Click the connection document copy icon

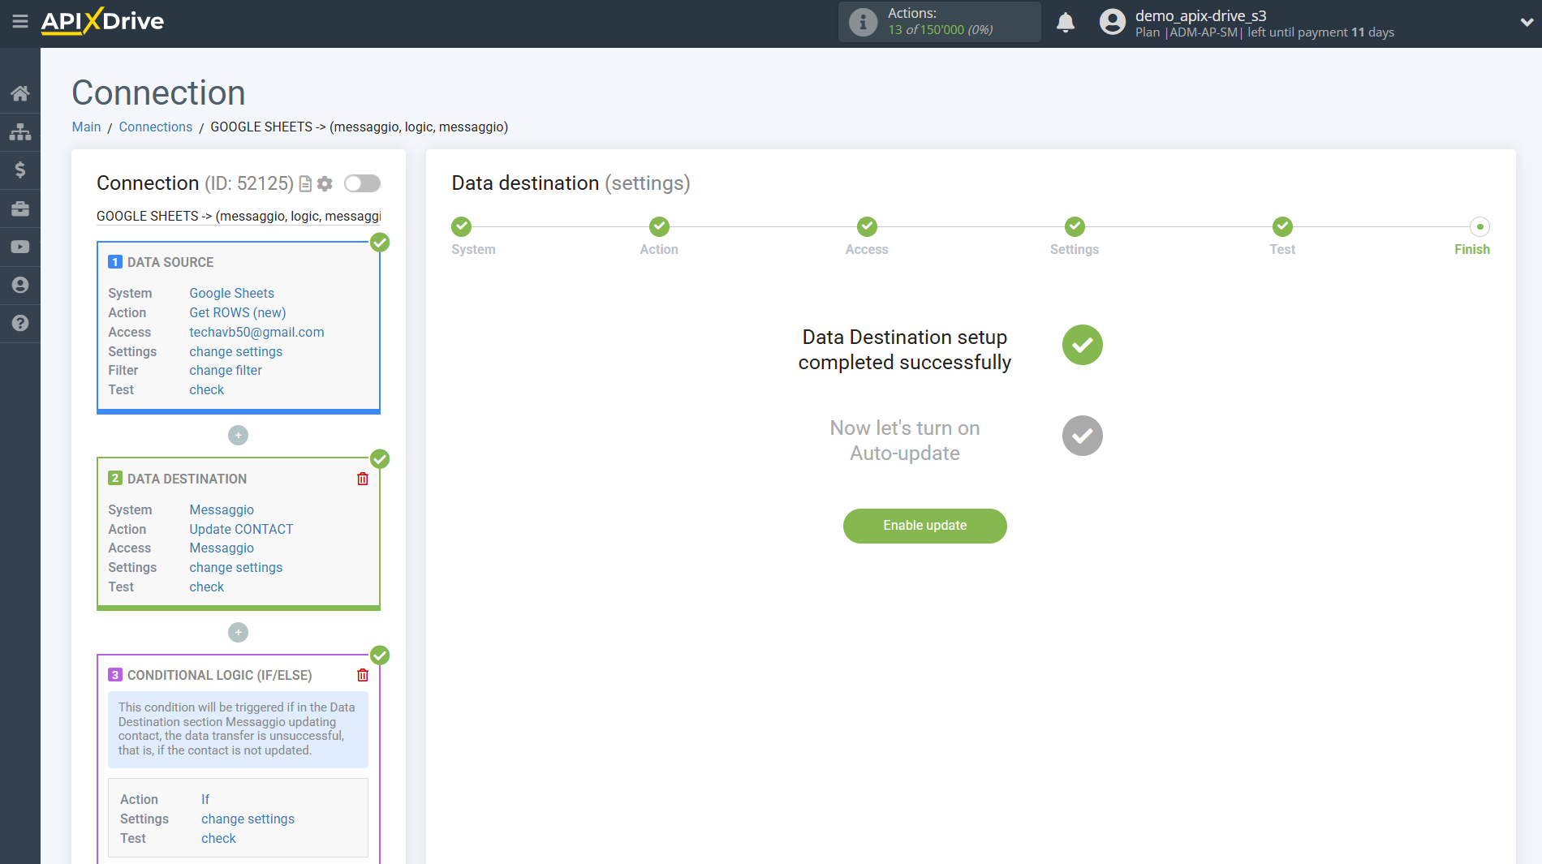[306, 184]
